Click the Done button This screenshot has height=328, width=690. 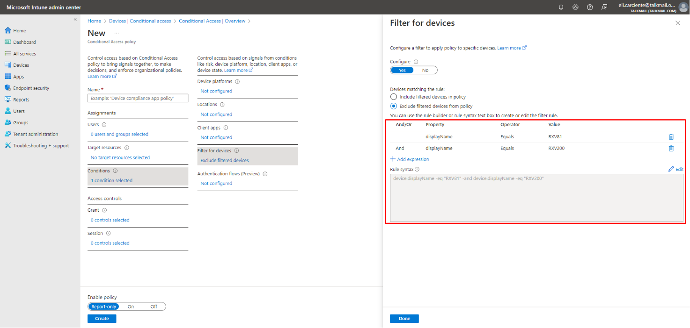click(404, 319)
